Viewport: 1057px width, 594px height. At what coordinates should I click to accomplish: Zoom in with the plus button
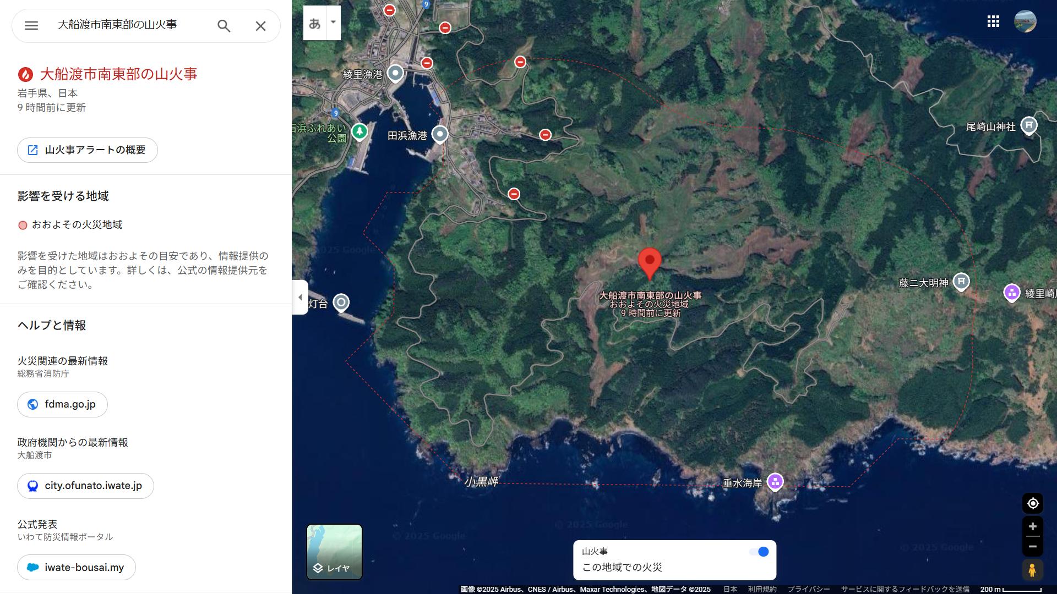coord(1033,526)
